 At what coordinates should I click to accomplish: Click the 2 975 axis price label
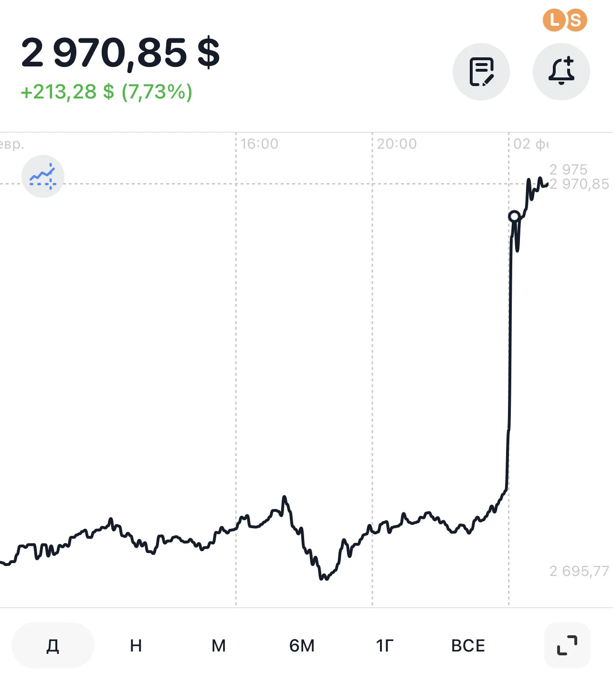tap(568, 169)
